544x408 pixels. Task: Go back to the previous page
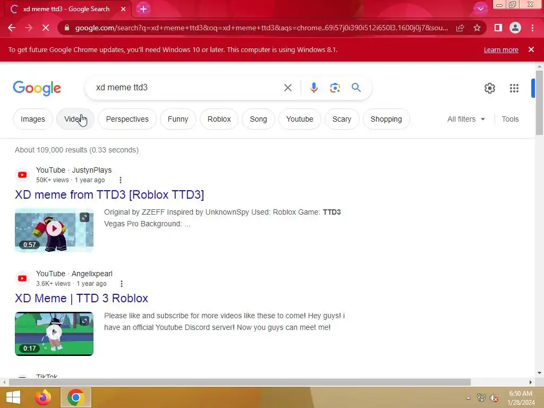point(12,28)
